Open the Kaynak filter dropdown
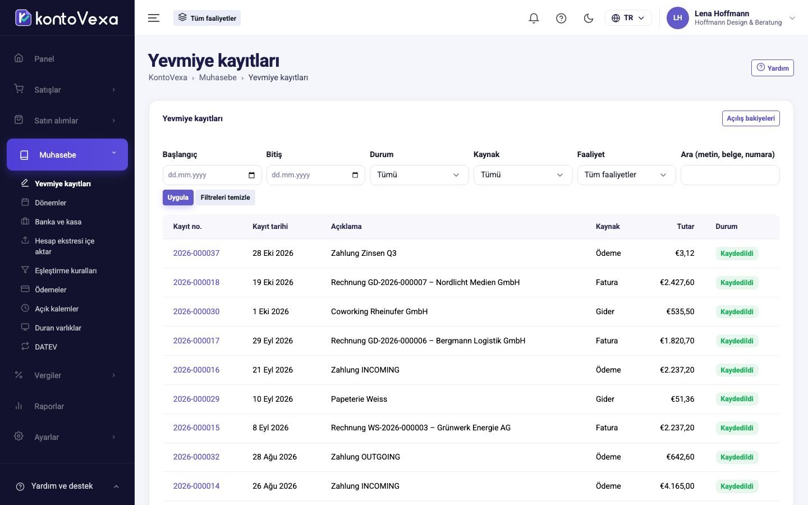This screenshot has width=808, height=505. pos(523,175)
